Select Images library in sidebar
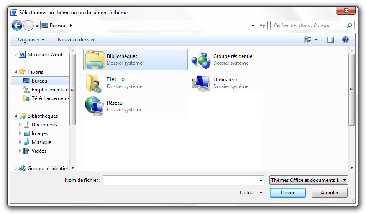Viewport: 366px width, 214px height. pos(40,133)
